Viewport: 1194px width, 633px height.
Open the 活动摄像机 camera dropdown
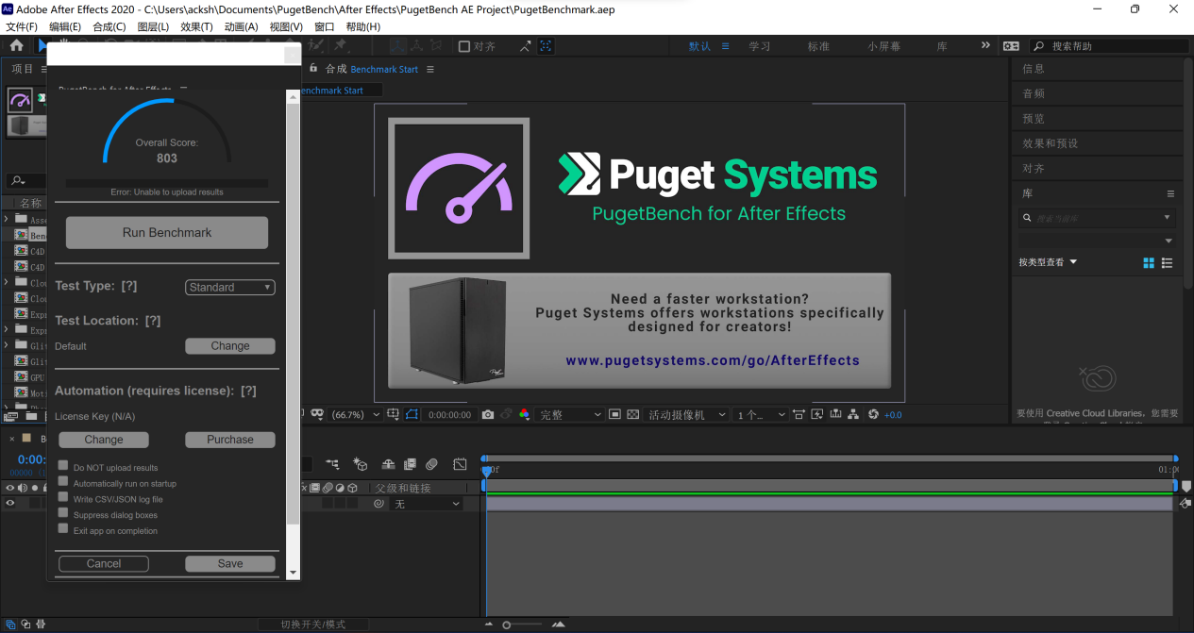pyautogui.click(x=686, y=414)
